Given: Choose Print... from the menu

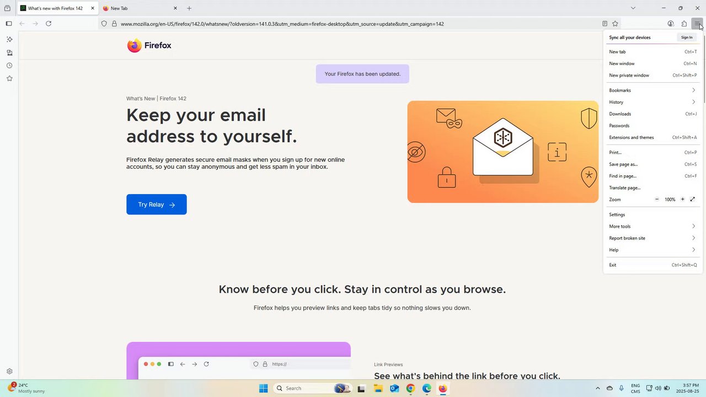Looking at the screenshot, I should tap(652, 152).
